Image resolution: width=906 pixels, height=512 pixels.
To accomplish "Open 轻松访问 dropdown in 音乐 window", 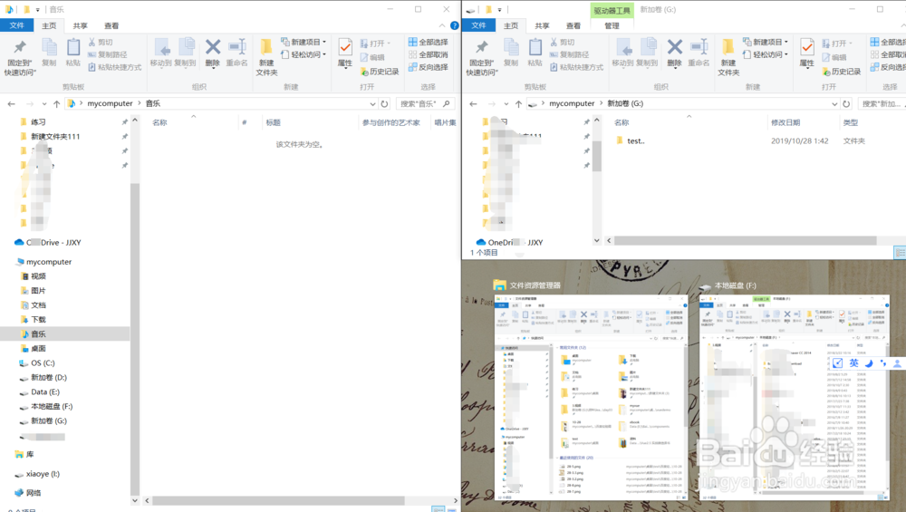I will [304, 54].
